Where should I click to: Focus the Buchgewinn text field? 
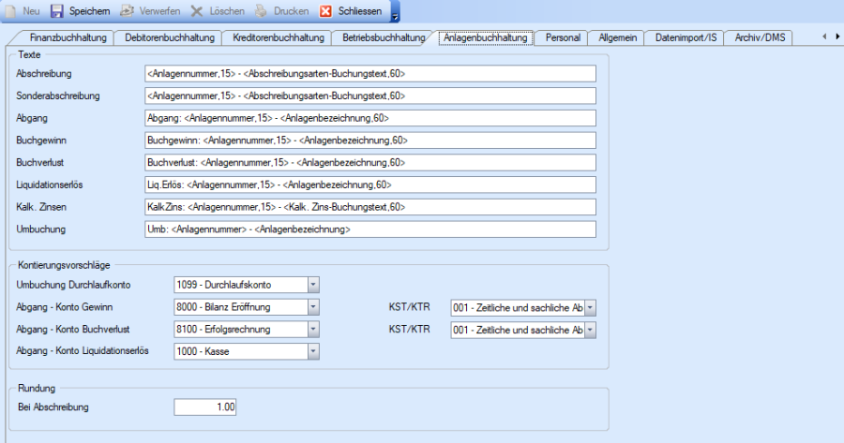coord(370,140)
